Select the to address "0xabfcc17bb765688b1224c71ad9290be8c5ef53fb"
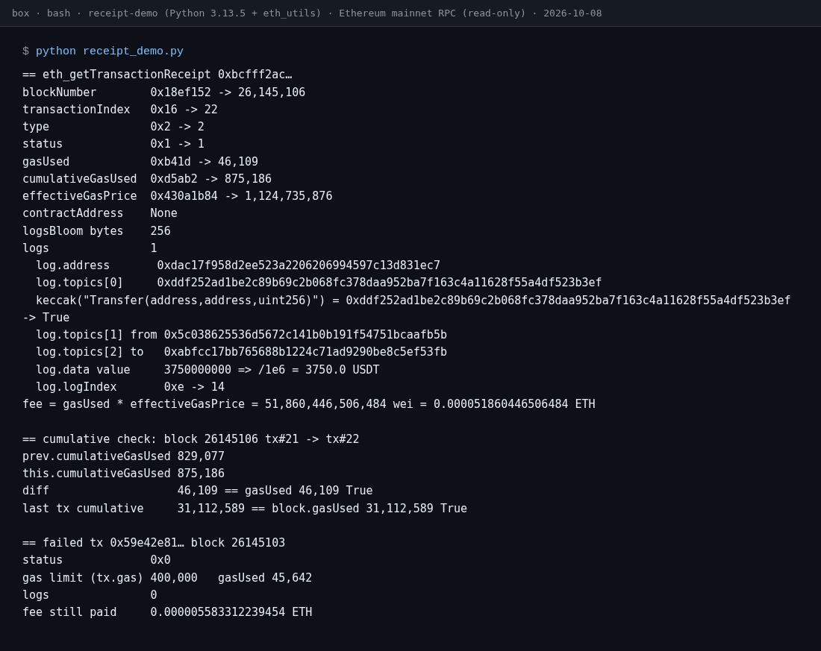821x651 pixels. (x=305, y=352)
